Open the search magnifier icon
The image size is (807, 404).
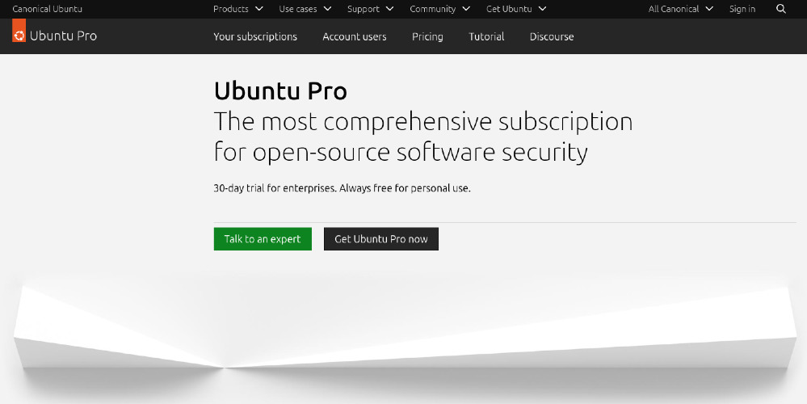tap(780, 9)
